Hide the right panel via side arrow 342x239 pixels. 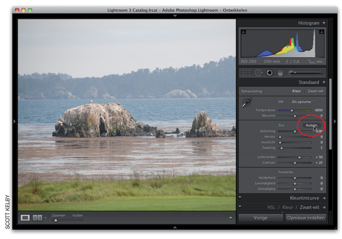(x=335, y=121)
